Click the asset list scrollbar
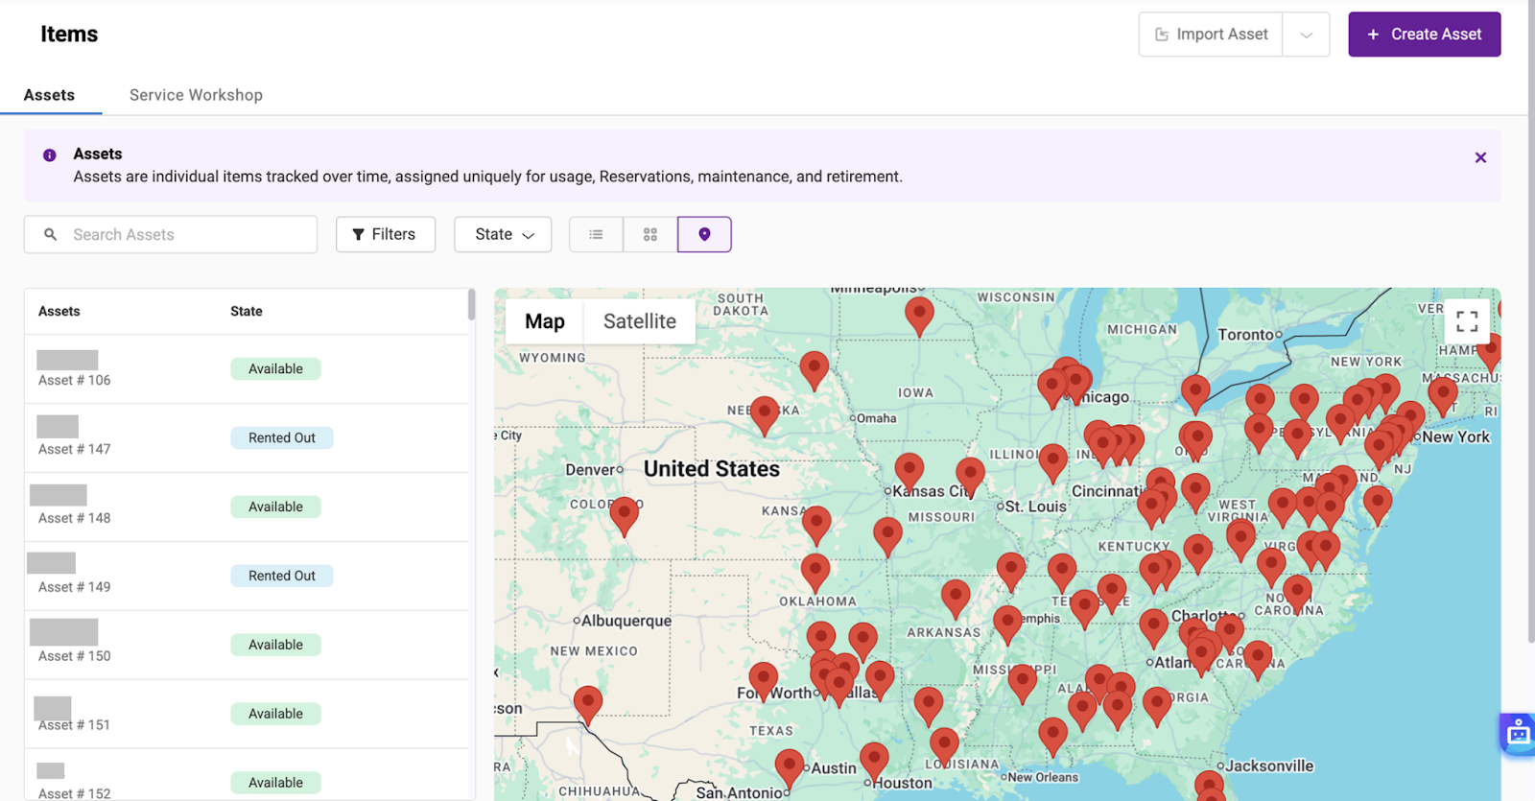The height and width of the screenshot is (801, 1535). click(471, 305)
